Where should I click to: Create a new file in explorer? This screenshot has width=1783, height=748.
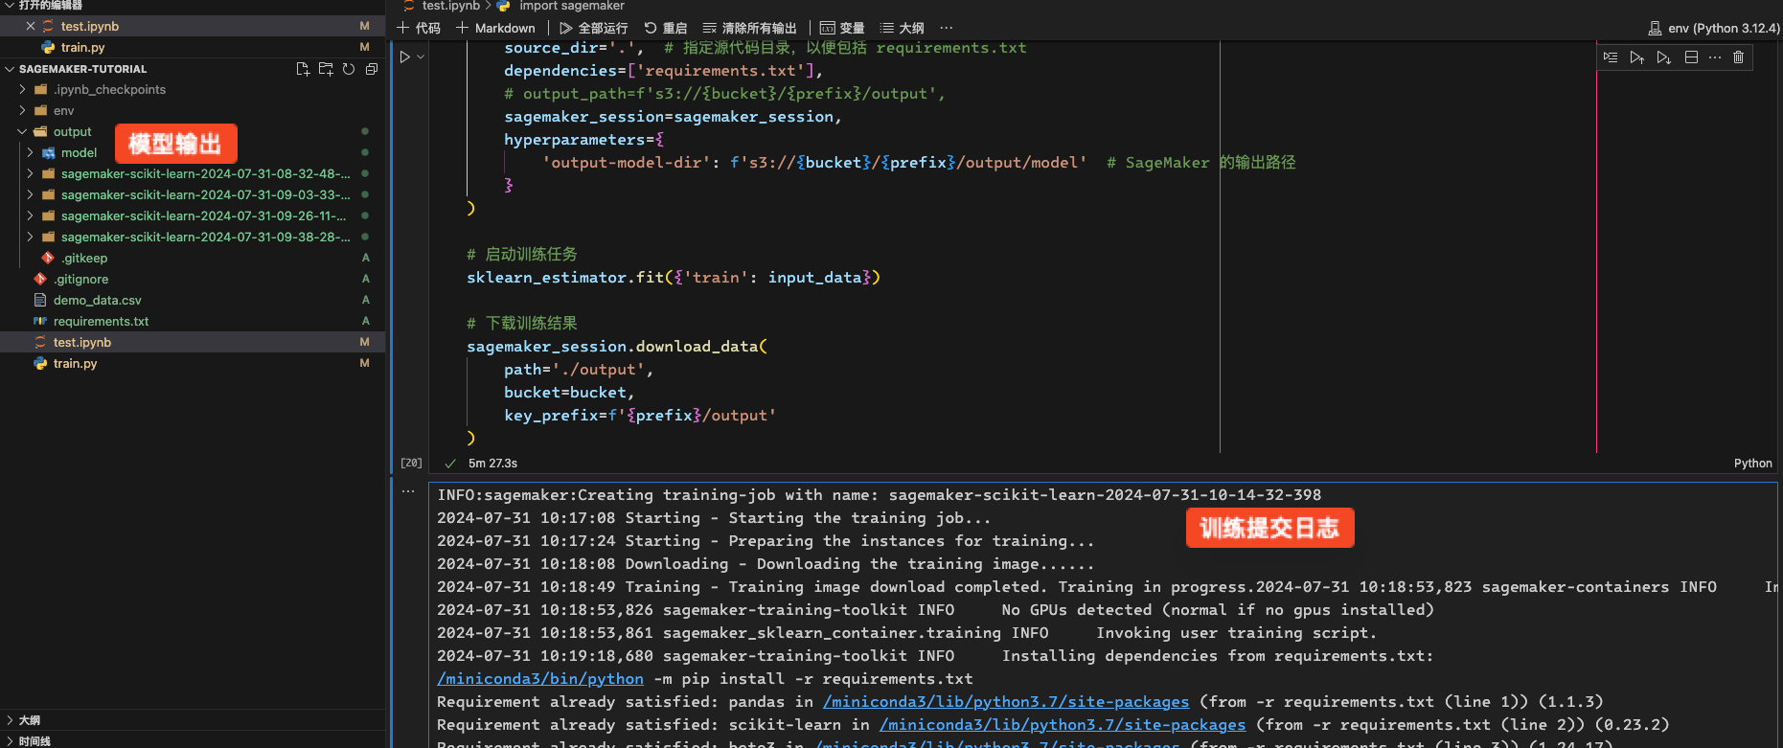click(303, 69)
